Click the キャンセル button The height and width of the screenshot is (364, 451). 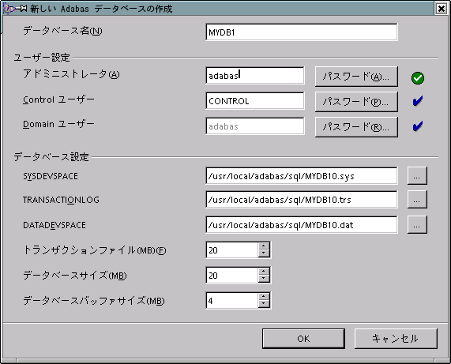[x=396, y=339]
